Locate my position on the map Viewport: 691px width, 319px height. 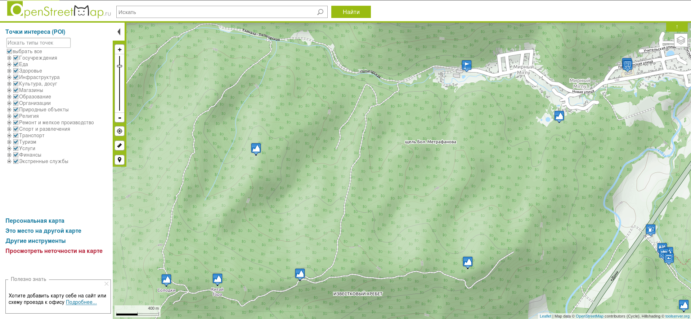pos(120,131)
